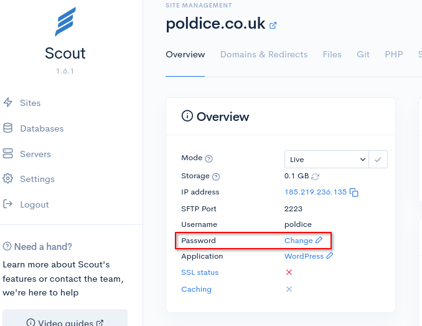
Task: Refresh the storage usage value
Action: tap(316, 176)
